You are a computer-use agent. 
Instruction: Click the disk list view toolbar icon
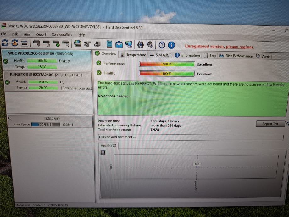25,43
